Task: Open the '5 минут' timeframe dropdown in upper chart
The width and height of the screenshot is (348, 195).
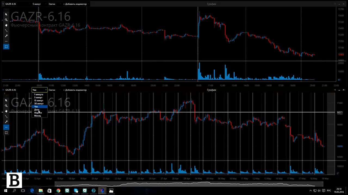Action: 39,4
